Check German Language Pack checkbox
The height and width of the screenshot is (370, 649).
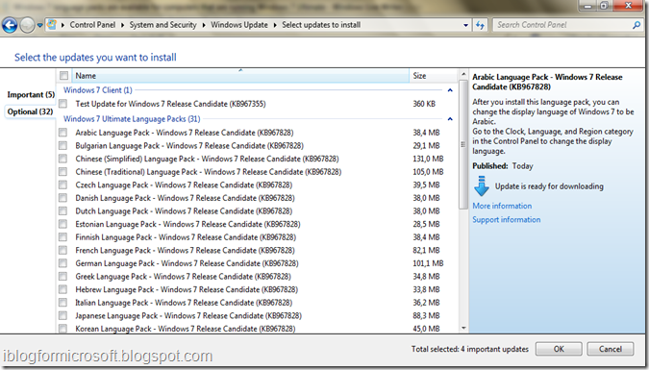pos(62,262)
